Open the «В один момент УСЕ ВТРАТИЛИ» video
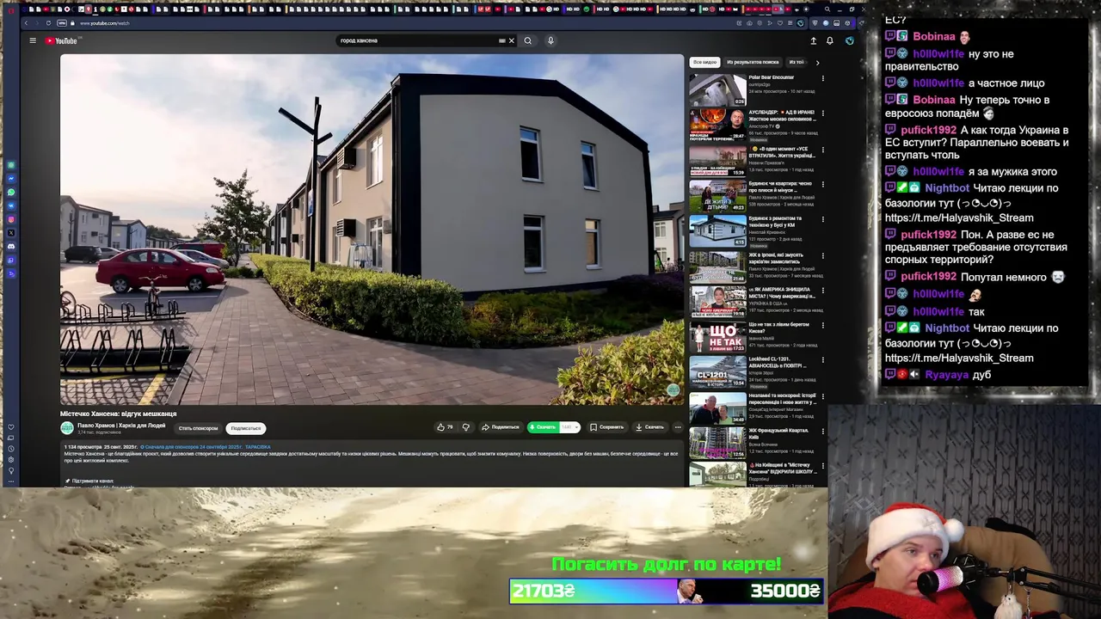The image size is (1101, 619). coord(717,160)
